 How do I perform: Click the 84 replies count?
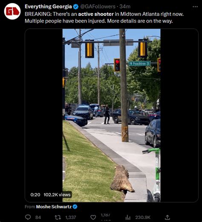point(38,217)
